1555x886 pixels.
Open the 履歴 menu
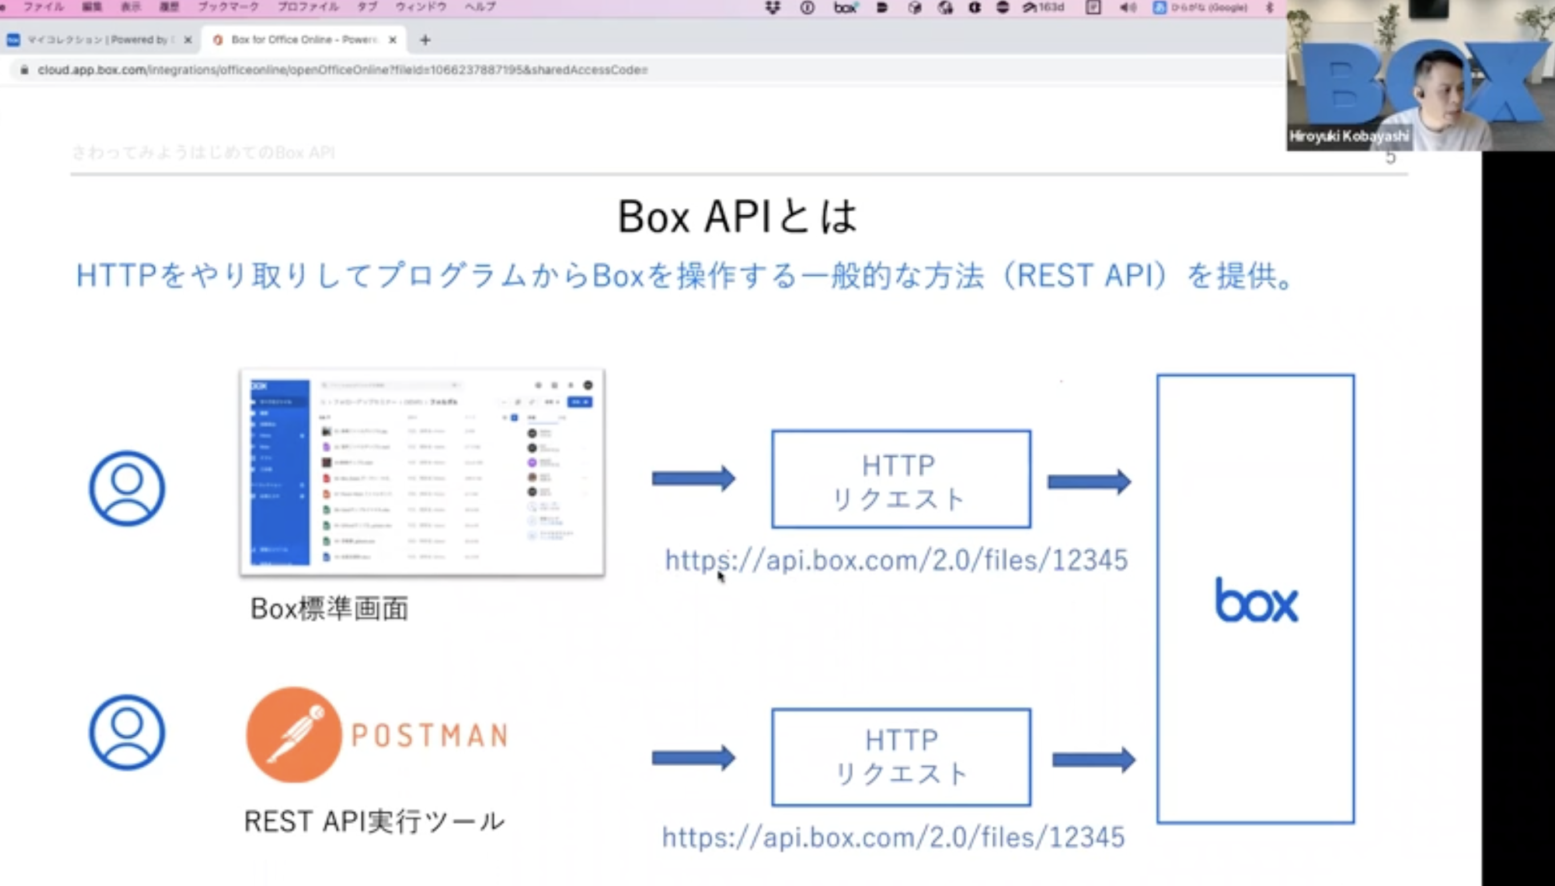[x=168, y=7]
